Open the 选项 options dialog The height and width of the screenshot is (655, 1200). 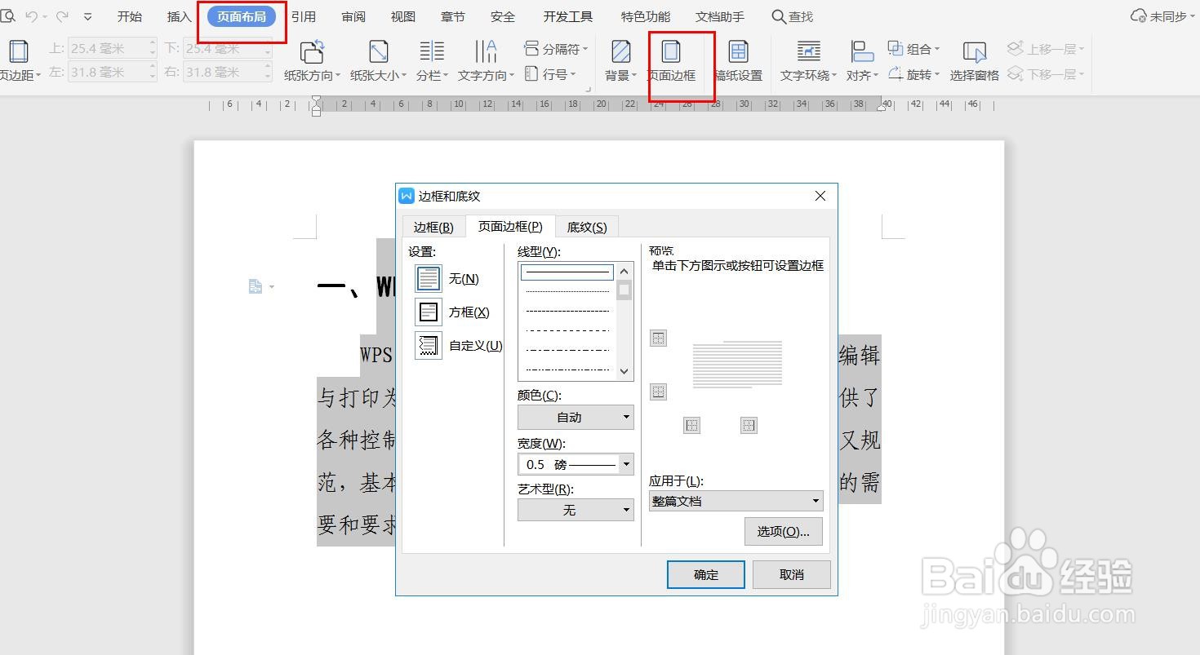(782, 531)
